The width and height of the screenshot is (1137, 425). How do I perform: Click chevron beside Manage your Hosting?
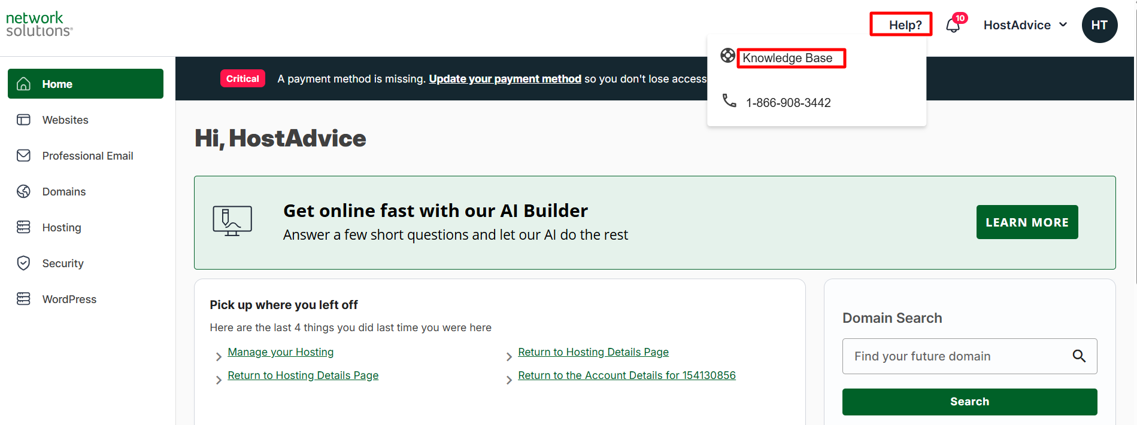pyautogui.click(x=219, y=357)
